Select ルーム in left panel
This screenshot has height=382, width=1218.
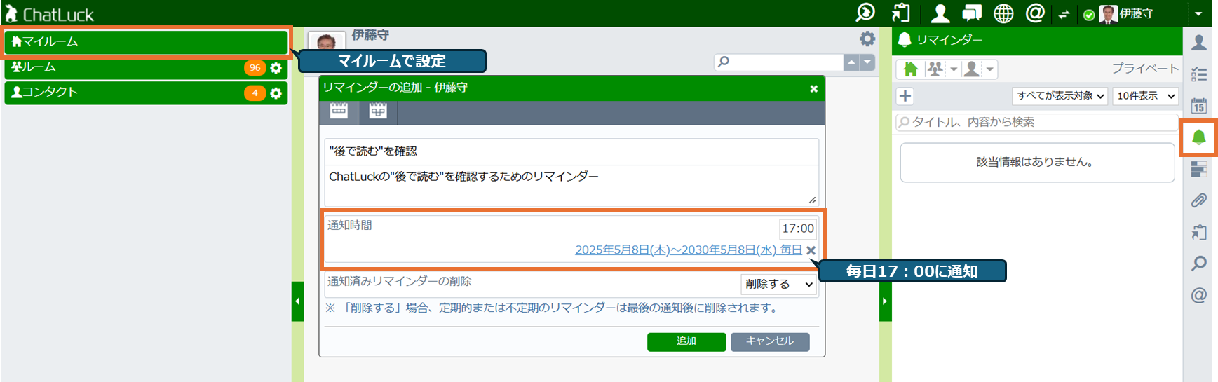pos(146,68)
